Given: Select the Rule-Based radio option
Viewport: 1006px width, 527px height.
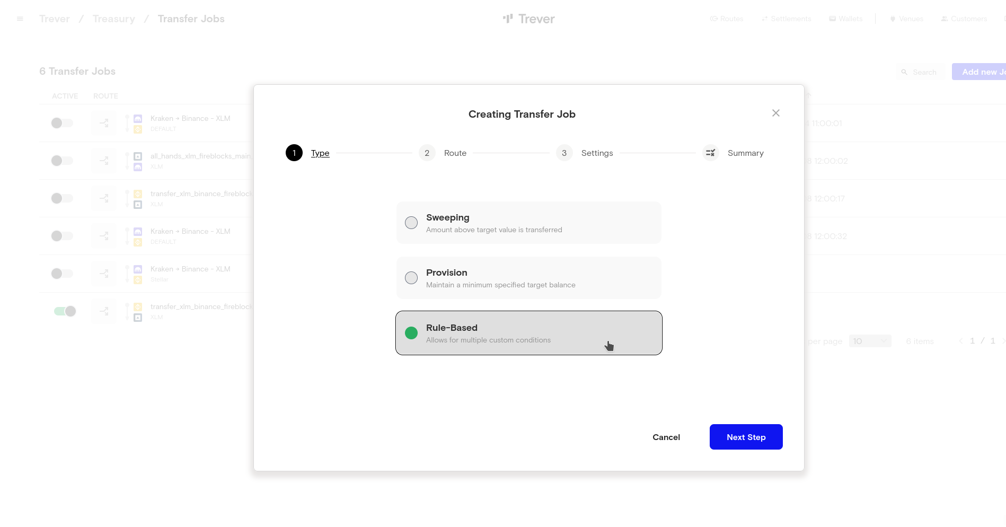Looking at the screenshot, I should (x=411, y=333).
